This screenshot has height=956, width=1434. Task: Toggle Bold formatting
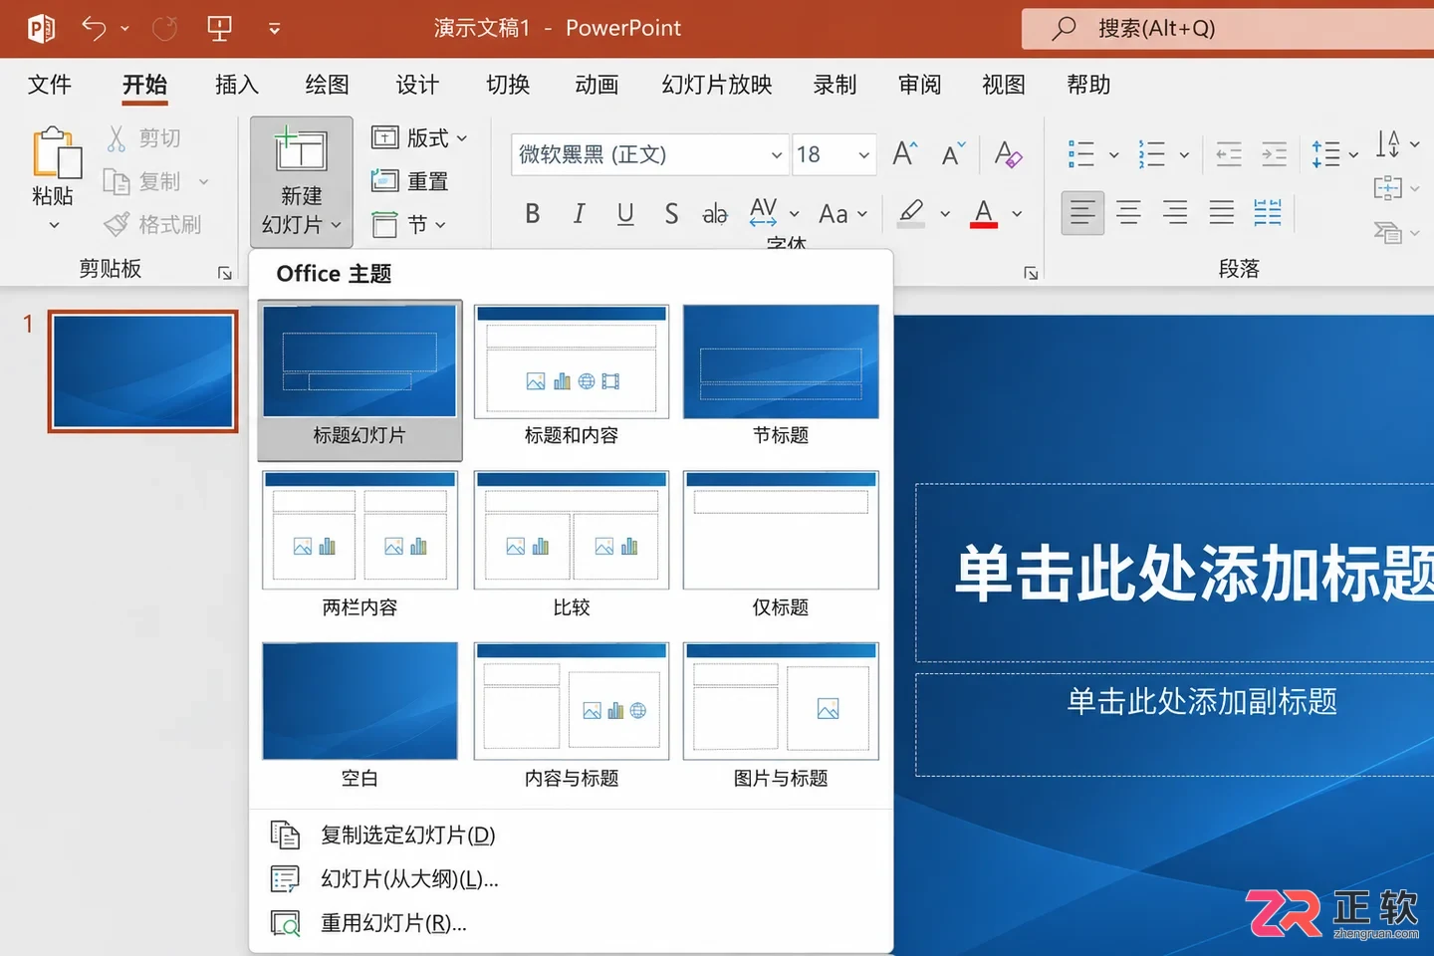click(533, 213)
